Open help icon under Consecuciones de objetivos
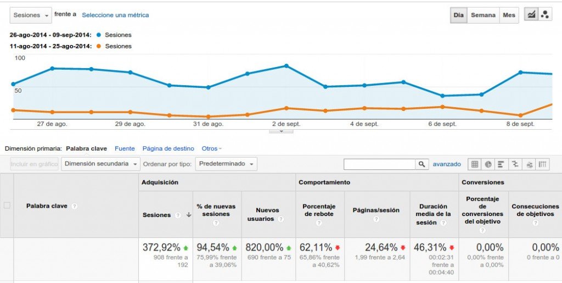This screenshot has height=283, width=562. tap(535, 223)
